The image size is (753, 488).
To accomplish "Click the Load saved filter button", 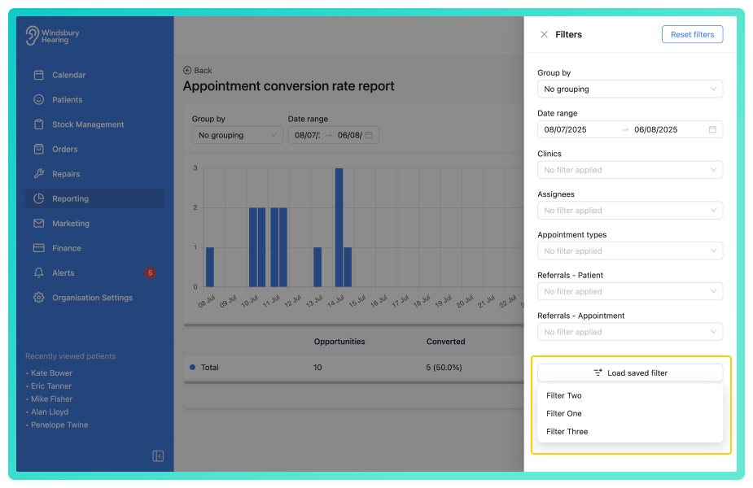I will (629, 373).
